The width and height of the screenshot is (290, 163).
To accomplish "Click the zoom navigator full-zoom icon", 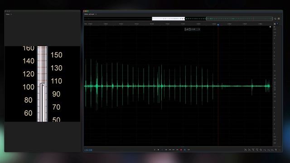I will coord(275,19).
